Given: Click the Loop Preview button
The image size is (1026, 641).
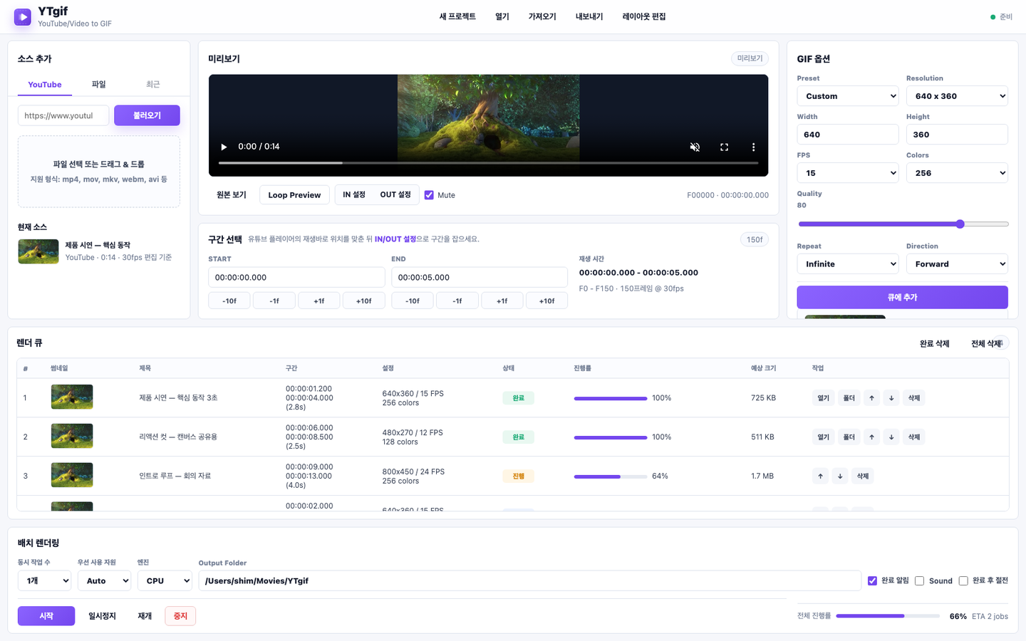Looking at the screenshot, I should [x=294, y=195].
